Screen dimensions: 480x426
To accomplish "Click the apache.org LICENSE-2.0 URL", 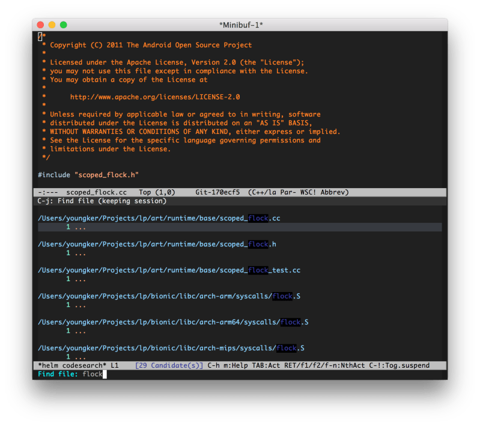I will pos(155,97).
